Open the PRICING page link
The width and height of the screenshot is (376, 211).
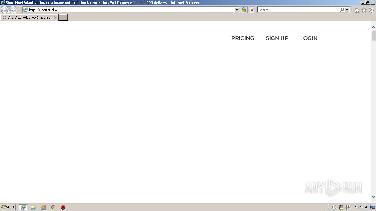243,38
